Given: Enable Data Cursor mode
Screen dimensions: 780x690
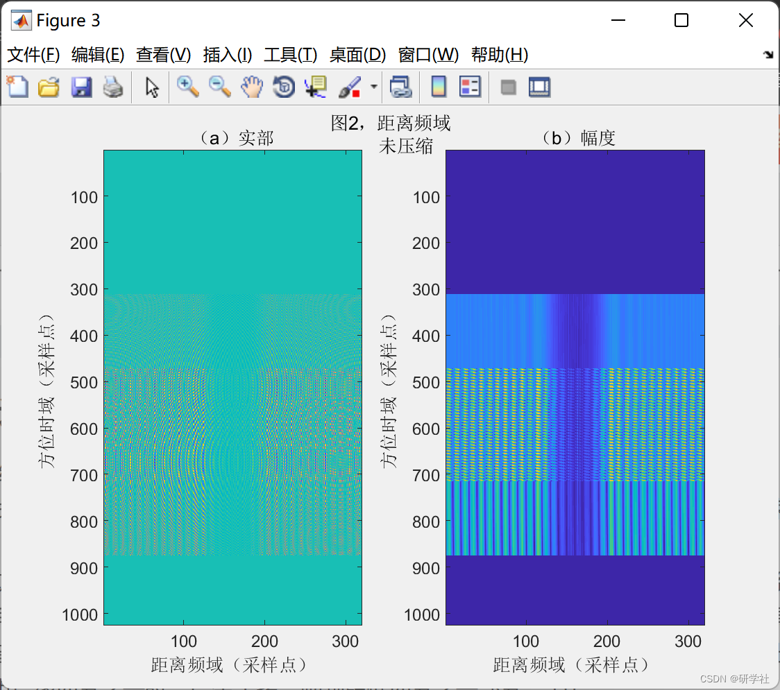Looking at the screenshot, I should pyautogui.click(x=316, y=87).
